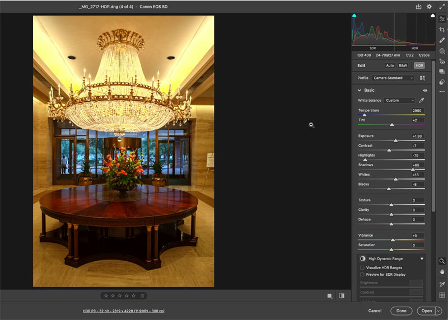Click the edit panel vertical scrollbar

point(433,136)
